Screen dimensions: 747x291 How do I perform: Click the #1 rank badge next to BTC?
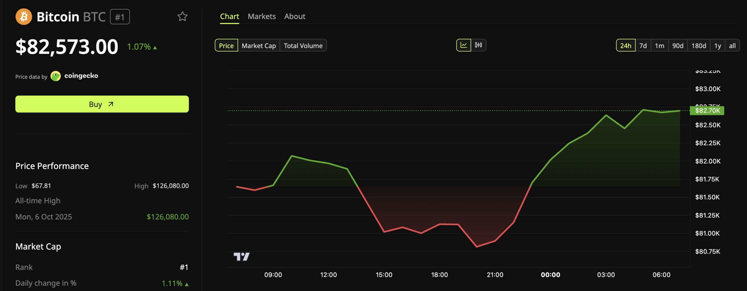coord(120,17)
